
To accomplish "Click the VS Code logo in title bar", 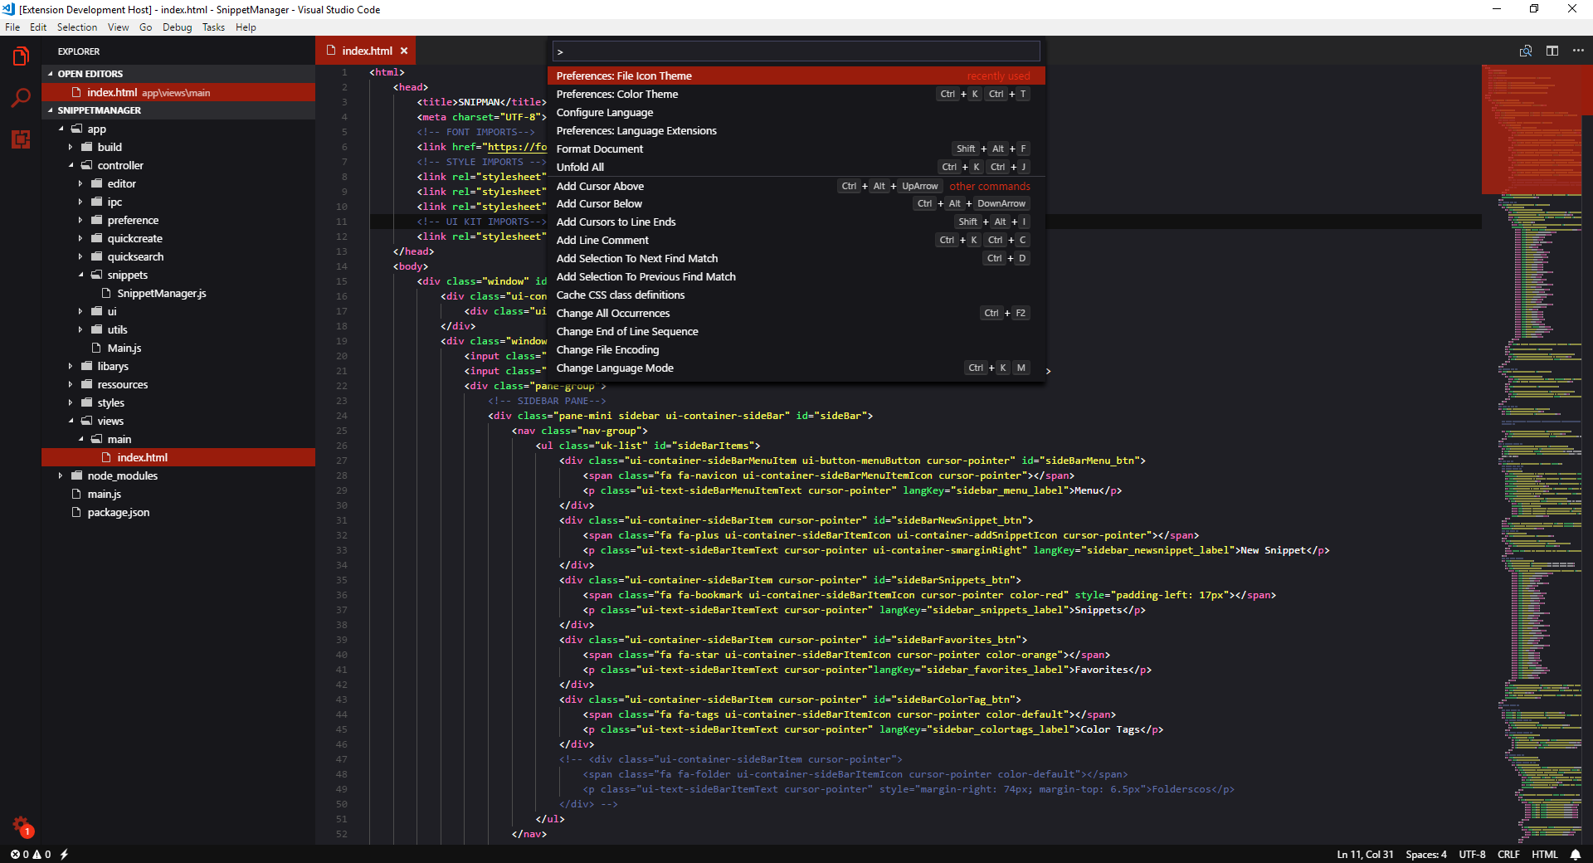I will pyautogui.click(x=8, y=9).
